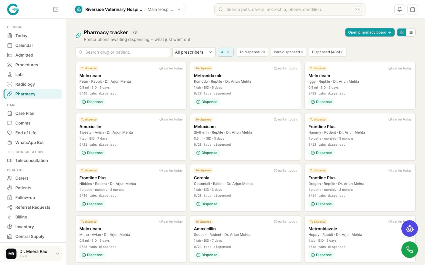Dispense Frontline Plus for Hammy
This screenshot has width=425, height=265.
[x=321, y=153]
